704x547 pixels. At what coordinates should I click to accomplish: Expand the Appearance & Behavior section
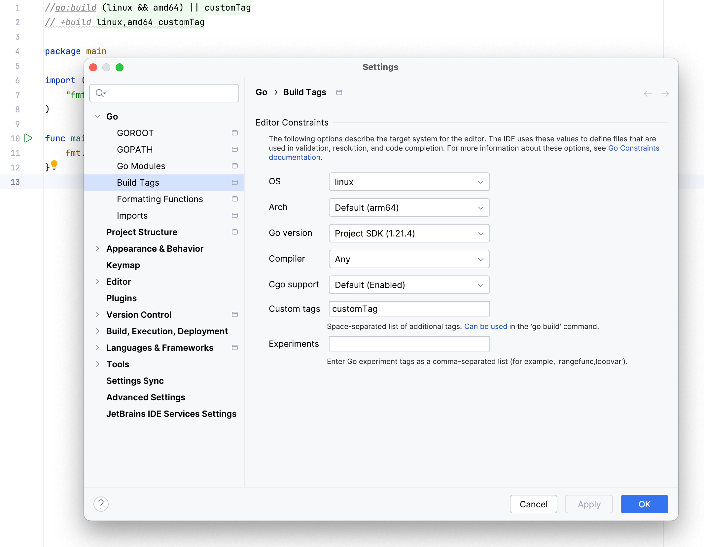tap(98, 248)
